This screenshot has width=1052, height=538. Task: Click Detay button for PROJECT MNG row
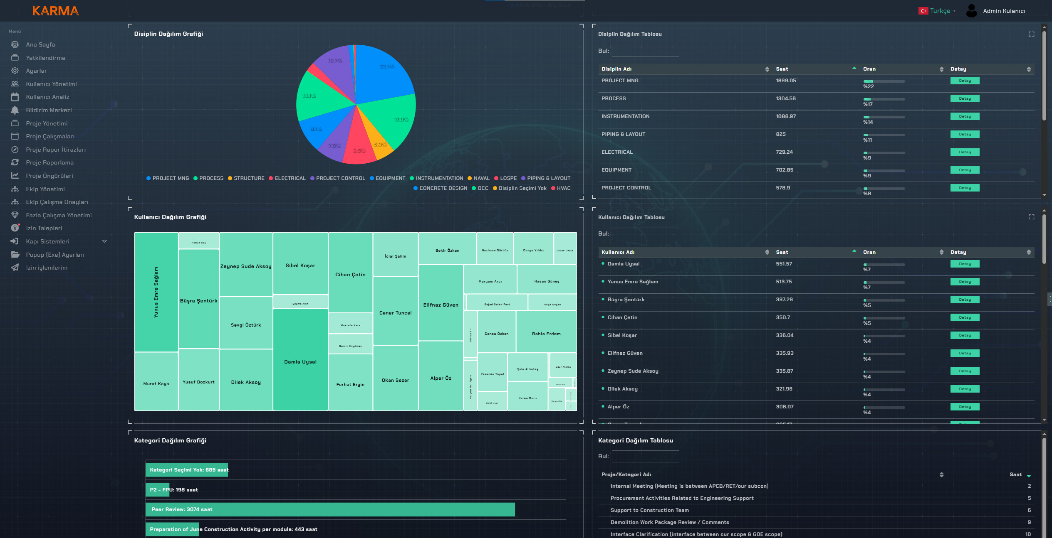(964, 81)
